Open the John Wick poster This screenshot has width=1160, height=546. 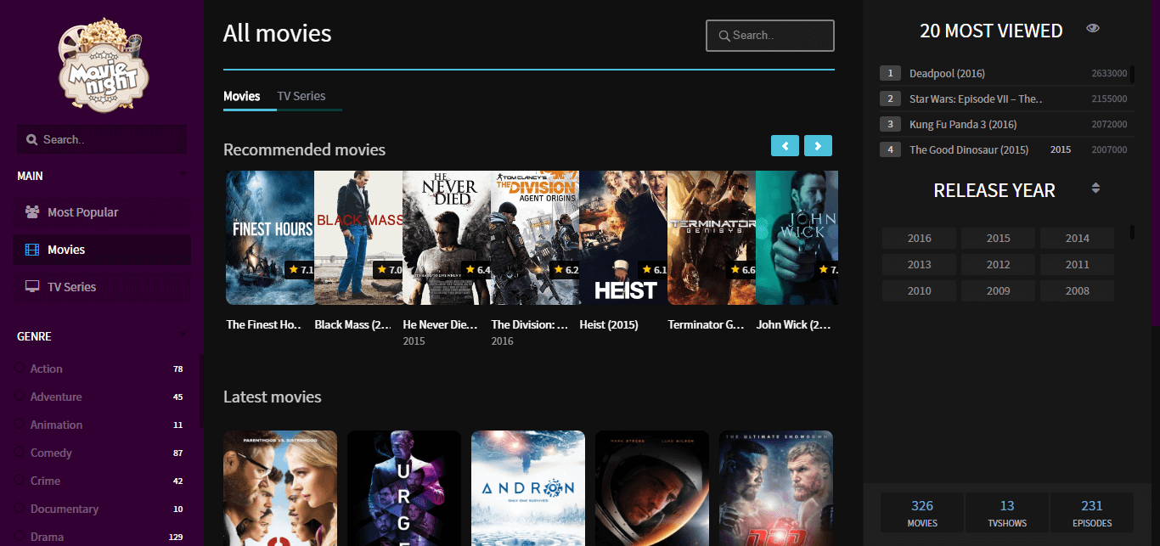(797, 238)
